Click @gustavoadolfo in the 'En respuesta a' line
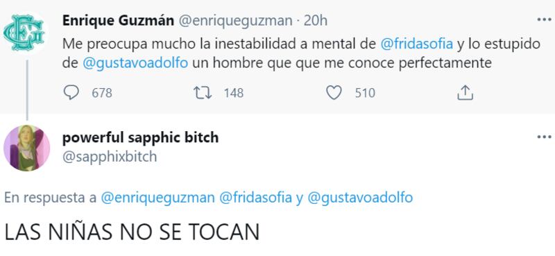 [360, 198]
